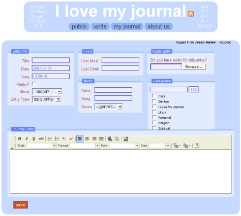Screen dimensions: 241x216
Task: Open the about us tab
Action: coord(159,26)
